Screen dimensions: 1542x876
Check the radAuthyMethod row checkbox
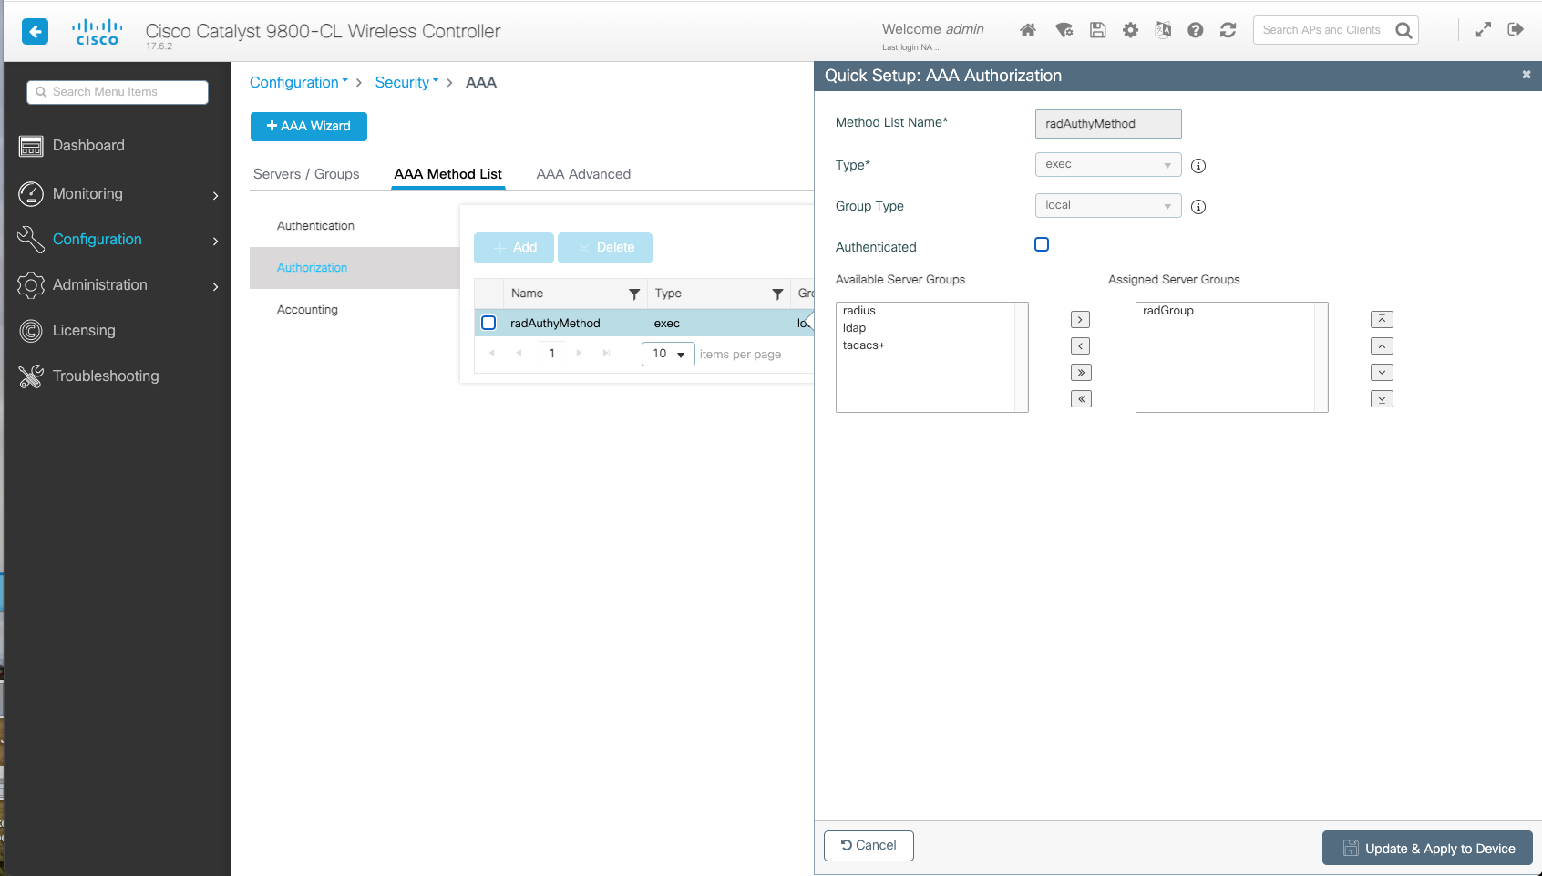click(488, 323)
